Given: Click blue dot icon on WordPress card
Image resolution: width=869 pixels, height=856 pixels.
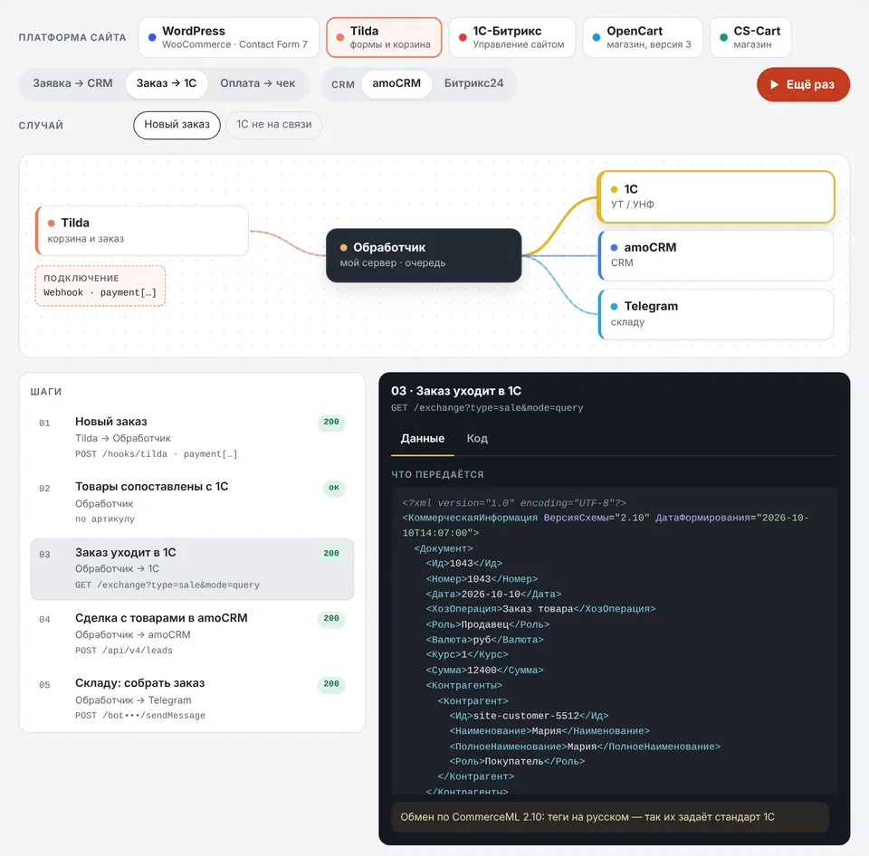Looking at the screenshot, I should coord(152,38).
